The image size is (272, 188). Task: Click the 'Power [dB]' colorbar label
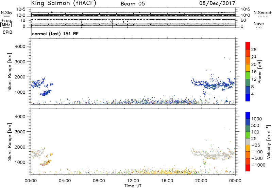pyautogui.click(x=259, y=72)
